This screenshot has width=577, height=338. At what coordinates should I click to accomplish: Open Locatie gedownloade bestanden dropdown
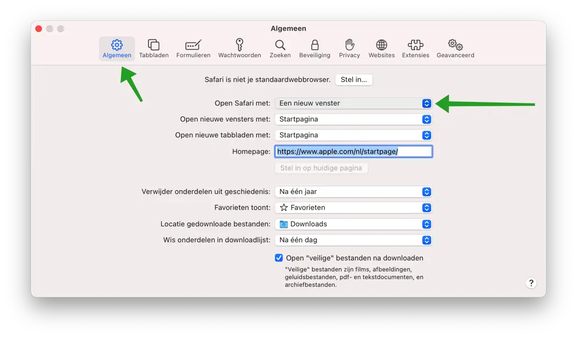353,224
